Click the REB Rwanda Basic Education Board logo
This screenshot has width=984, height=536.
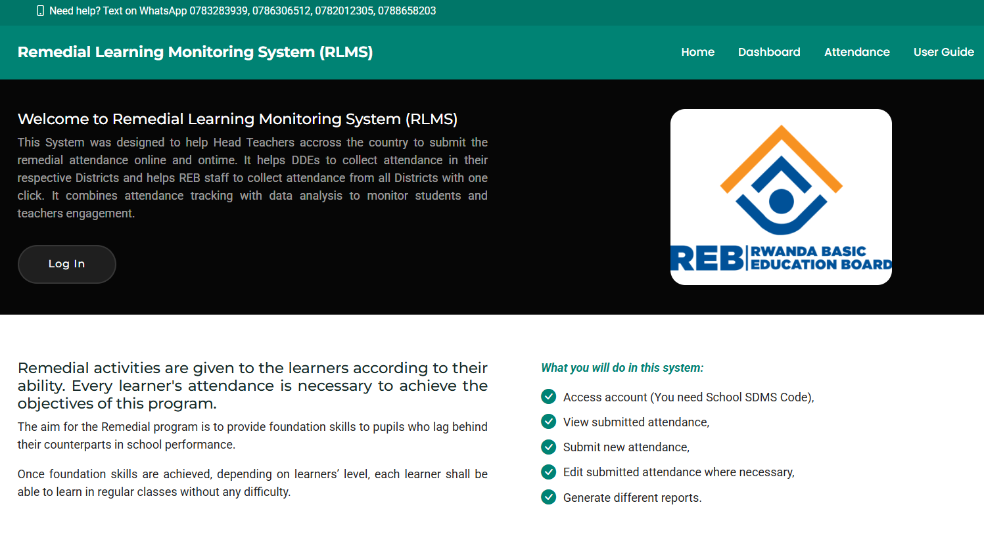click(x=781, y=197)
